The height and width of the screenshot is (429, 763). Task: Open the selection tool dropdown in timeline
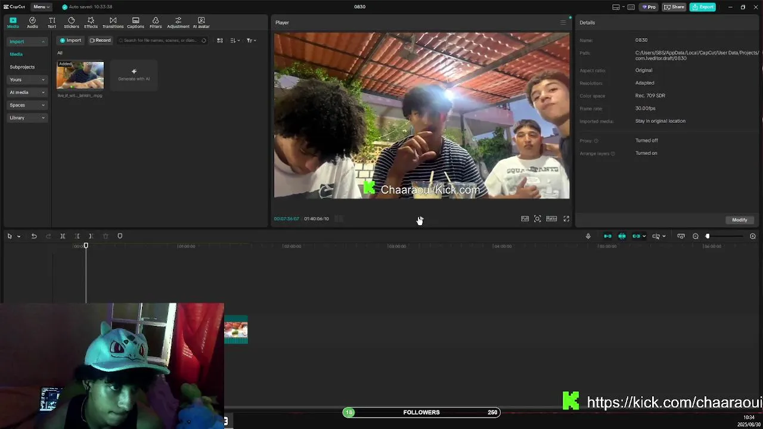pos(18,237)
